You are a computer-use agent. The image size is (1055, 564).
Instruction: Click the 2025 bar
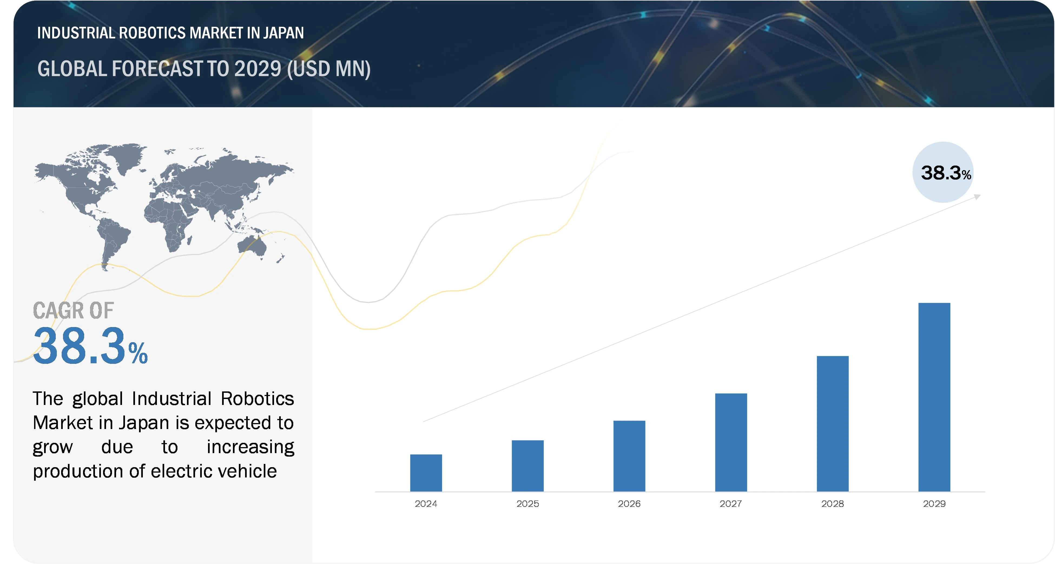click(x=527, y=466)
